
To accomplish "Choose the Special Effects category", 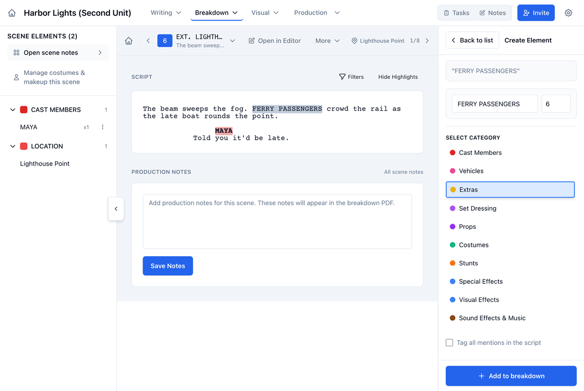I will [x=511, y=281].
